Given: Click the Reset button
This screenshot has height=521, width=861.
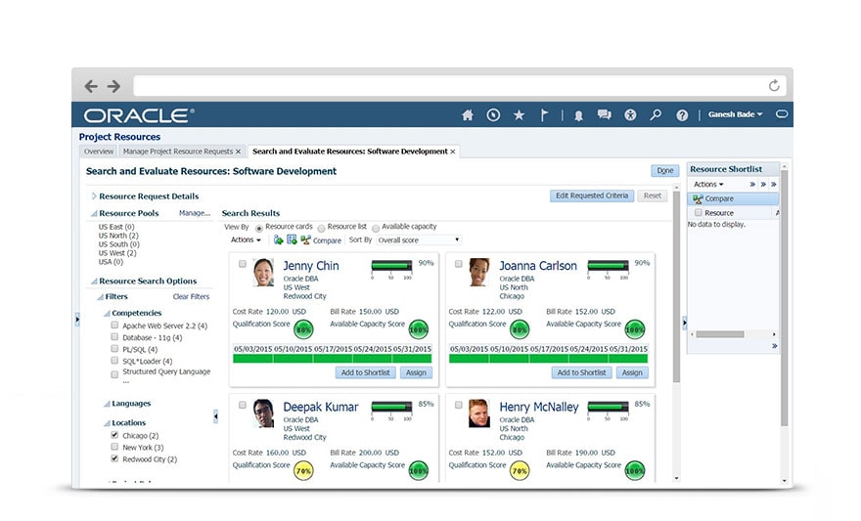Looking at the screenshot, I should (653, 195).
